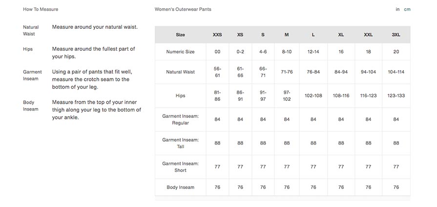Click Garment Inseam: Tall row label
Viewport: 437px width, 207px height.
coord(180,143)
